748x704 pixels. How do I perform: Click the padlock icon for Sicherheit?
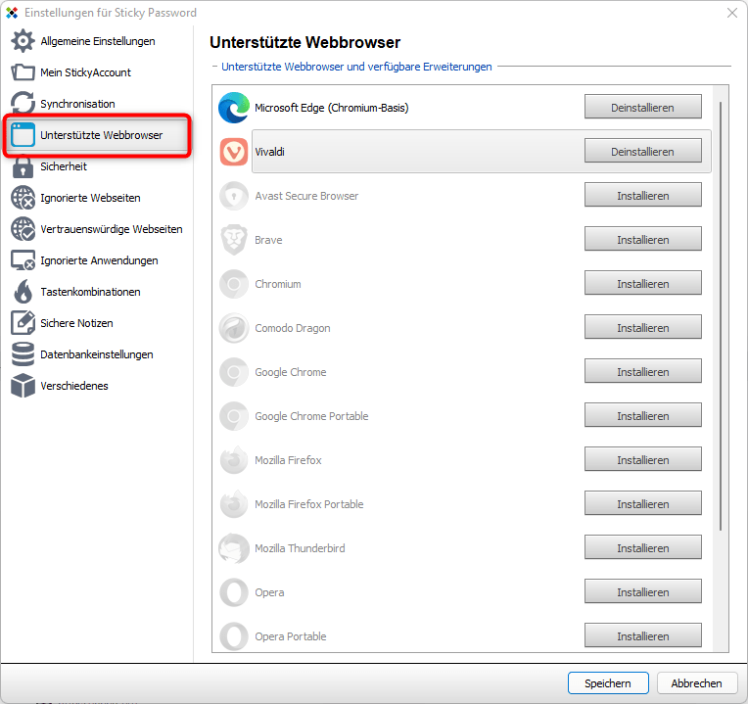23,166
